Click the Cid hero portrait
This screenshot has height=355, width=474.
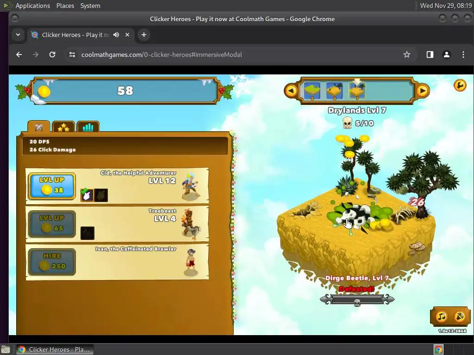[x=190, y=187]
